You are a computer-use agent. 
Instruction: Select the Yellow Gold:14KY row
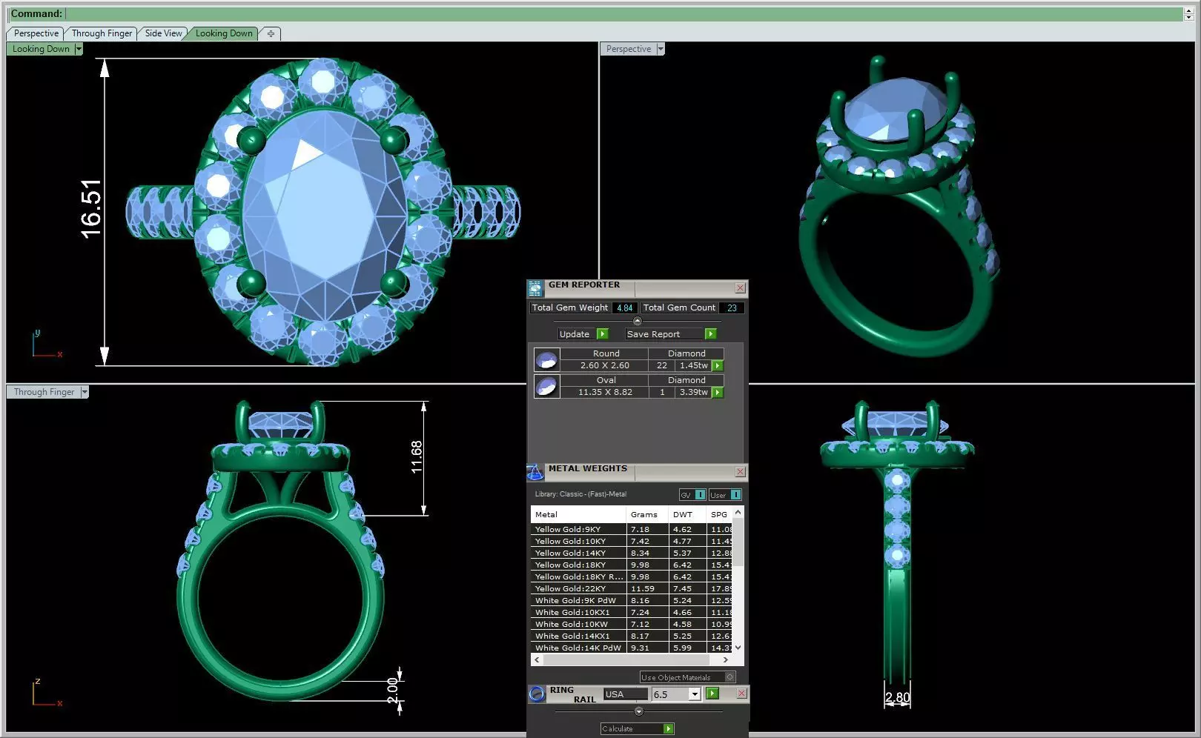coord(632,553)
